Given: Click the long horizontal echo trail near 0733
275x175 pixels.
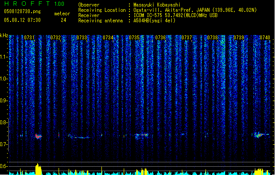Looking at the screenshot, I should pyautogui.click(x=81, y=138).
